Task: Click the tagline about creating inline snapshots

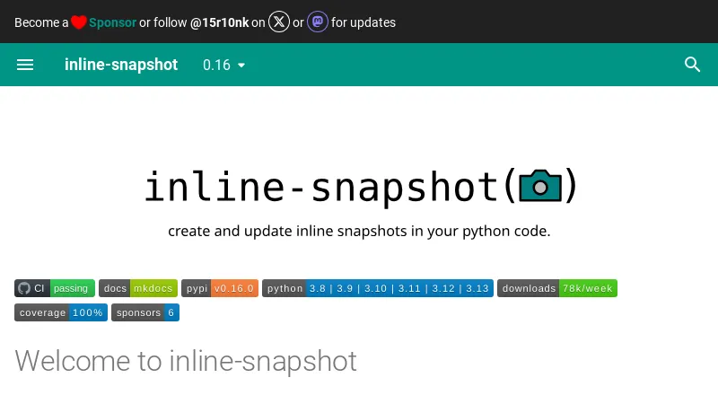Action: coord(359,231)
